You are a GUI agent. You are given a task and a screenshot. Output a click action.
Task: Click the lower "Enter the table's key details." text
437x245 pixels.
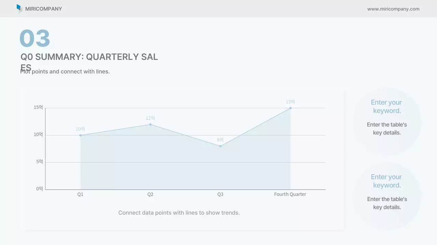[x=387, y=203]
